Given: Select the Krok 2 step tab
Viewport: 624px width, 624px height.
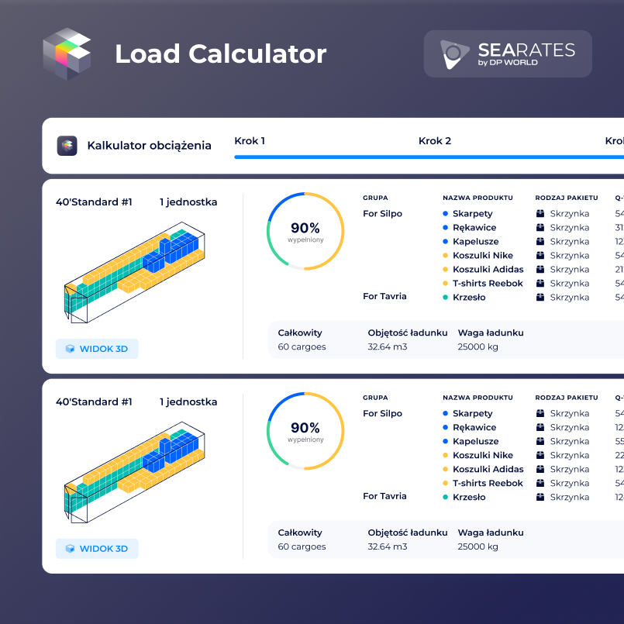Looking at the screenshot, I should 435,141.
